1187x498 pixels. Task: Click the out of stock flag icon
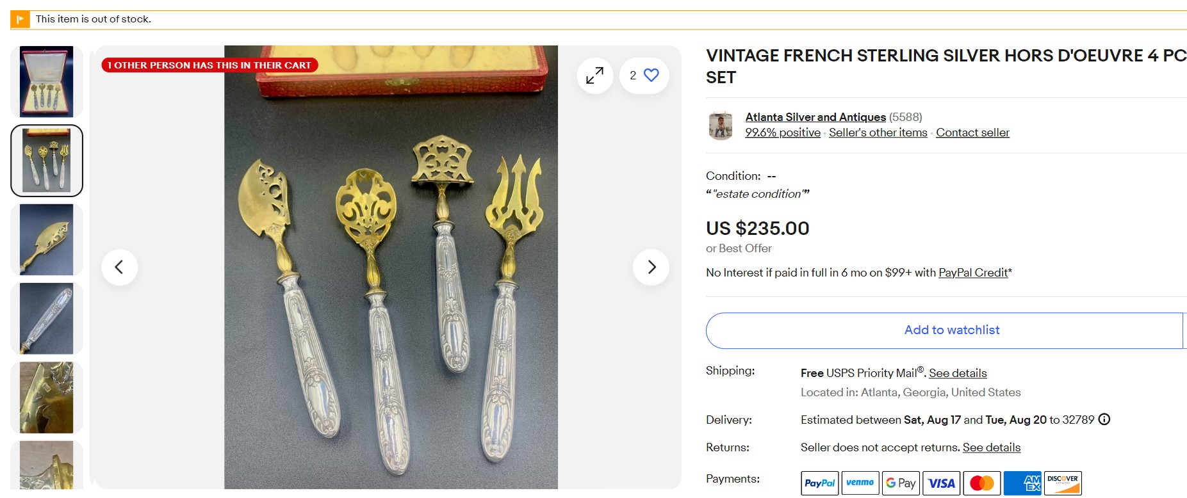[20, 19]
